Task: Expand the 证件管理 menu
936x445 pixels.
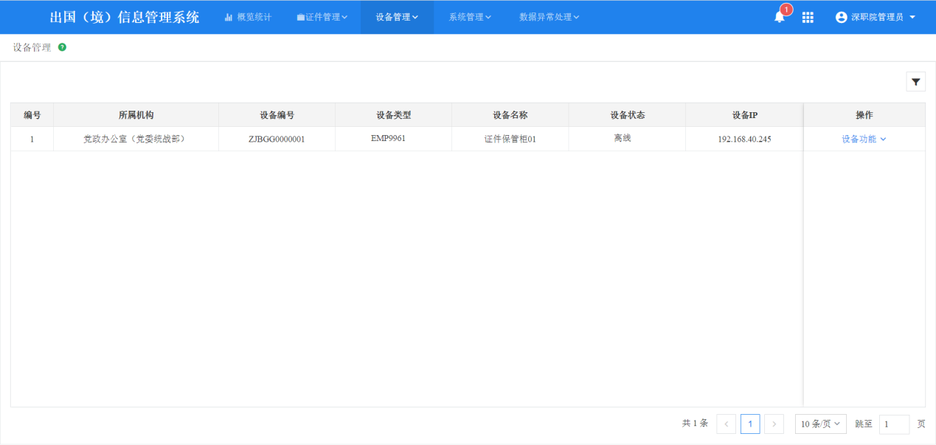Action: click(x=322, y=17)
